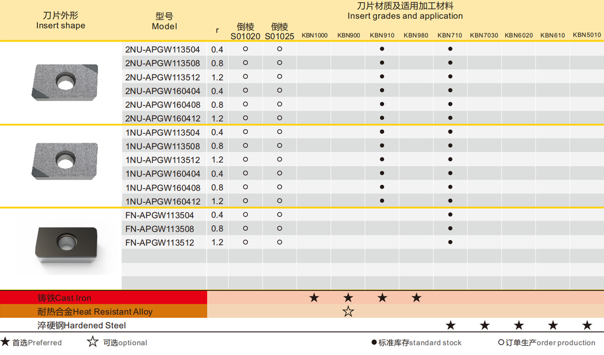Click the hollow star for Heat Resistant Alloy

[348, 311]
